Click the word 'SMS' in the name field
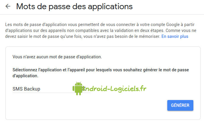Image resolution: width=204 pixels, height=124 pixels. click(17, 89)
